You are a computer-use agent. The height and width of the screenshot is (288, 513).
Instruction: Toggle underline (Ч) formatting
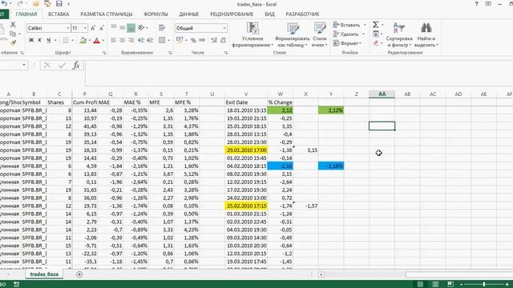48,40
